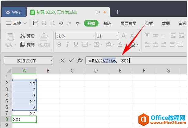
Task: Expand the 粘贴 dropdown arrow
Action: tap(15, 45)
